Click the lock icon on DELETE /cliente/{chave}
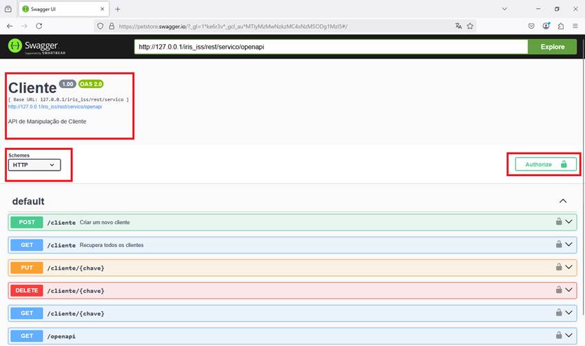The height and width of the screenshot is (346, 585). [560, 290]
